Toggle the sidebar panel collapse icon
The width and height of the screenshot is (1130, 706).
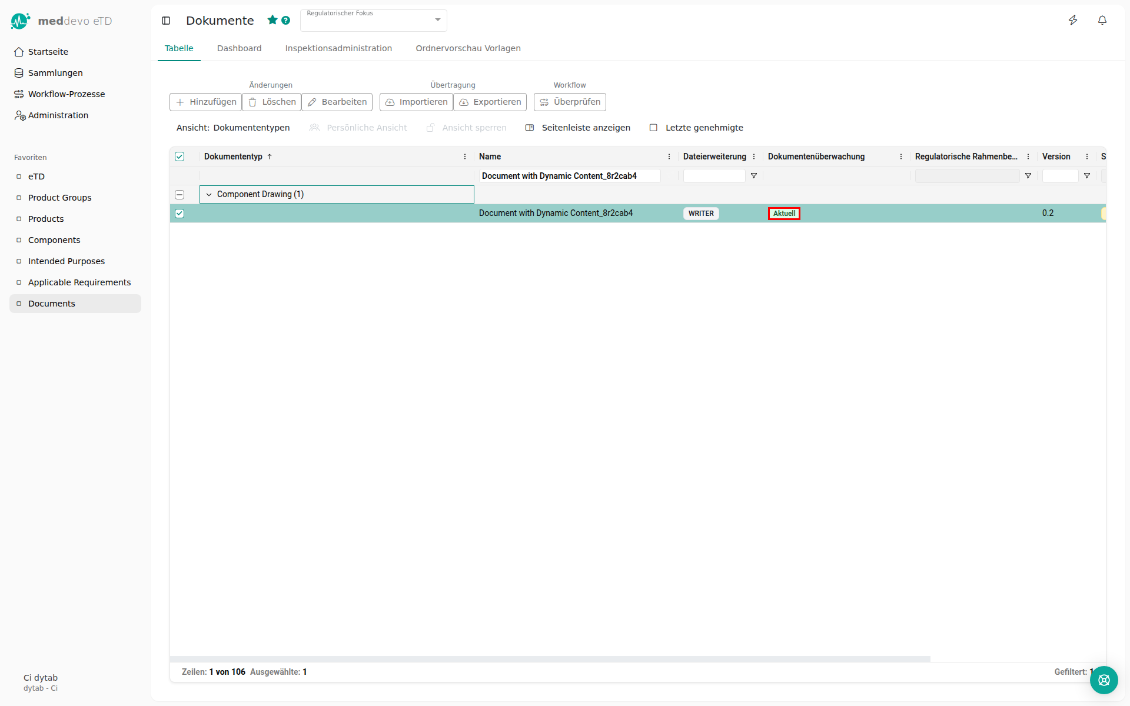(x=166, y=21)
